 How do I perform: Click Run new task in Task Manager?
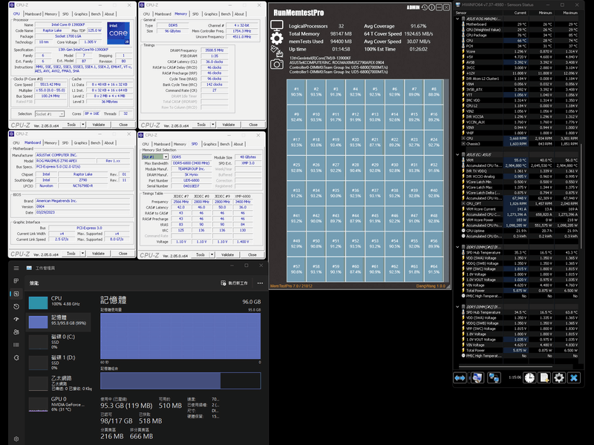pyautogui.click(x=234, y=283)
